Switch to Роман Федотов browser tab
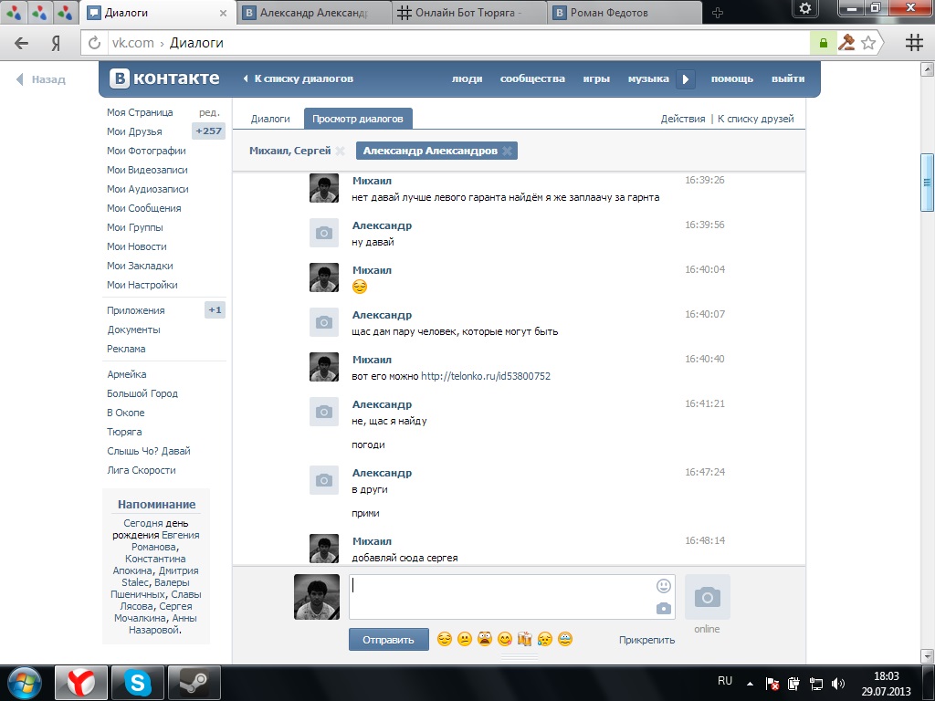935x701 pixels. [x=625, y=13]
